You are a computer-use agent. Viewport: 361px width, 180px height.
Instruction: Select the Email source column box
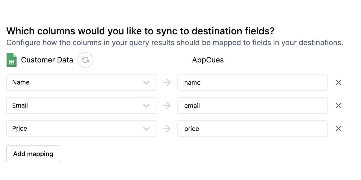pyautogui.click(x=81, y=105)
